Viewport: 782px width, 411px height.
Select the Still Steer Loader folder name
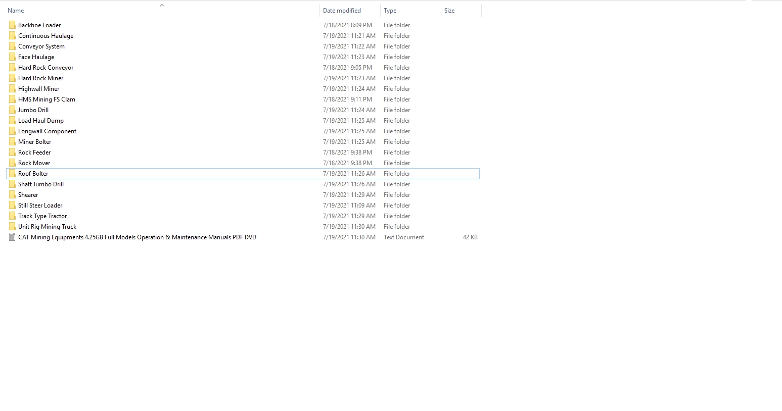(40, 205)
